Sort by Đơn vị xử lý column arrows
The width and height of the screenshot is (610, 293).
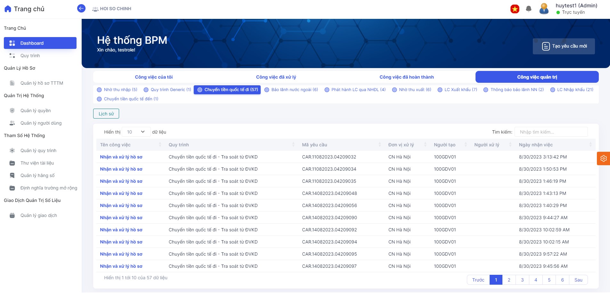[x=425, y=145]
